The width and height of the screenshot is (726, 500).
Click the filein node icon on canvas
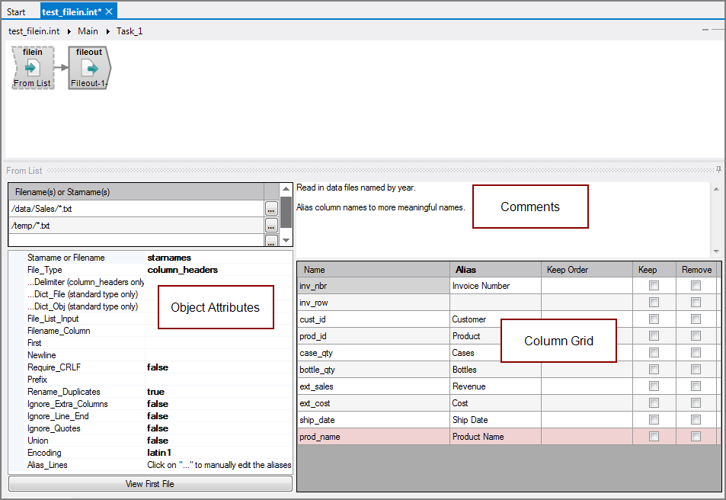point(32,69)
